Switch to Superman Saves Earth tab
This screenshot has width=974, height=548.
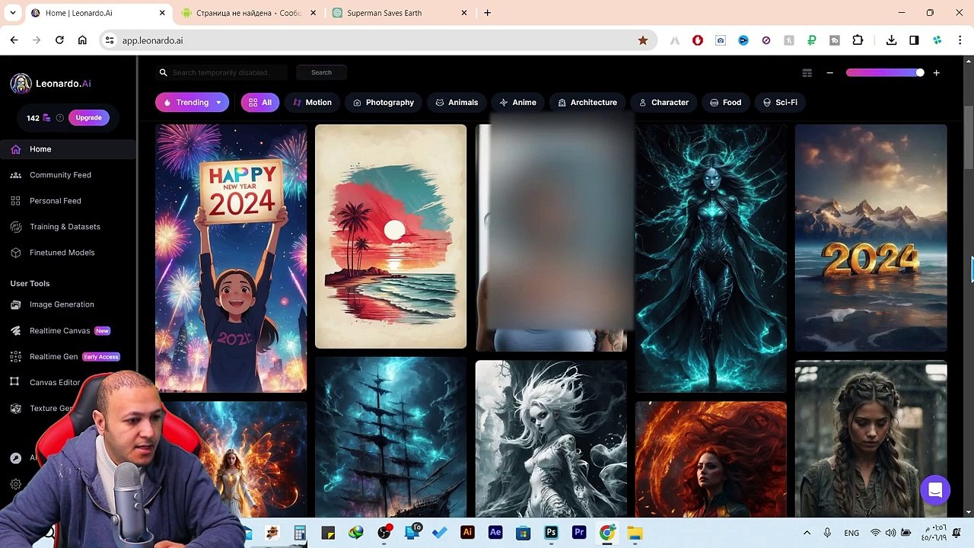(x=399, y=13)
